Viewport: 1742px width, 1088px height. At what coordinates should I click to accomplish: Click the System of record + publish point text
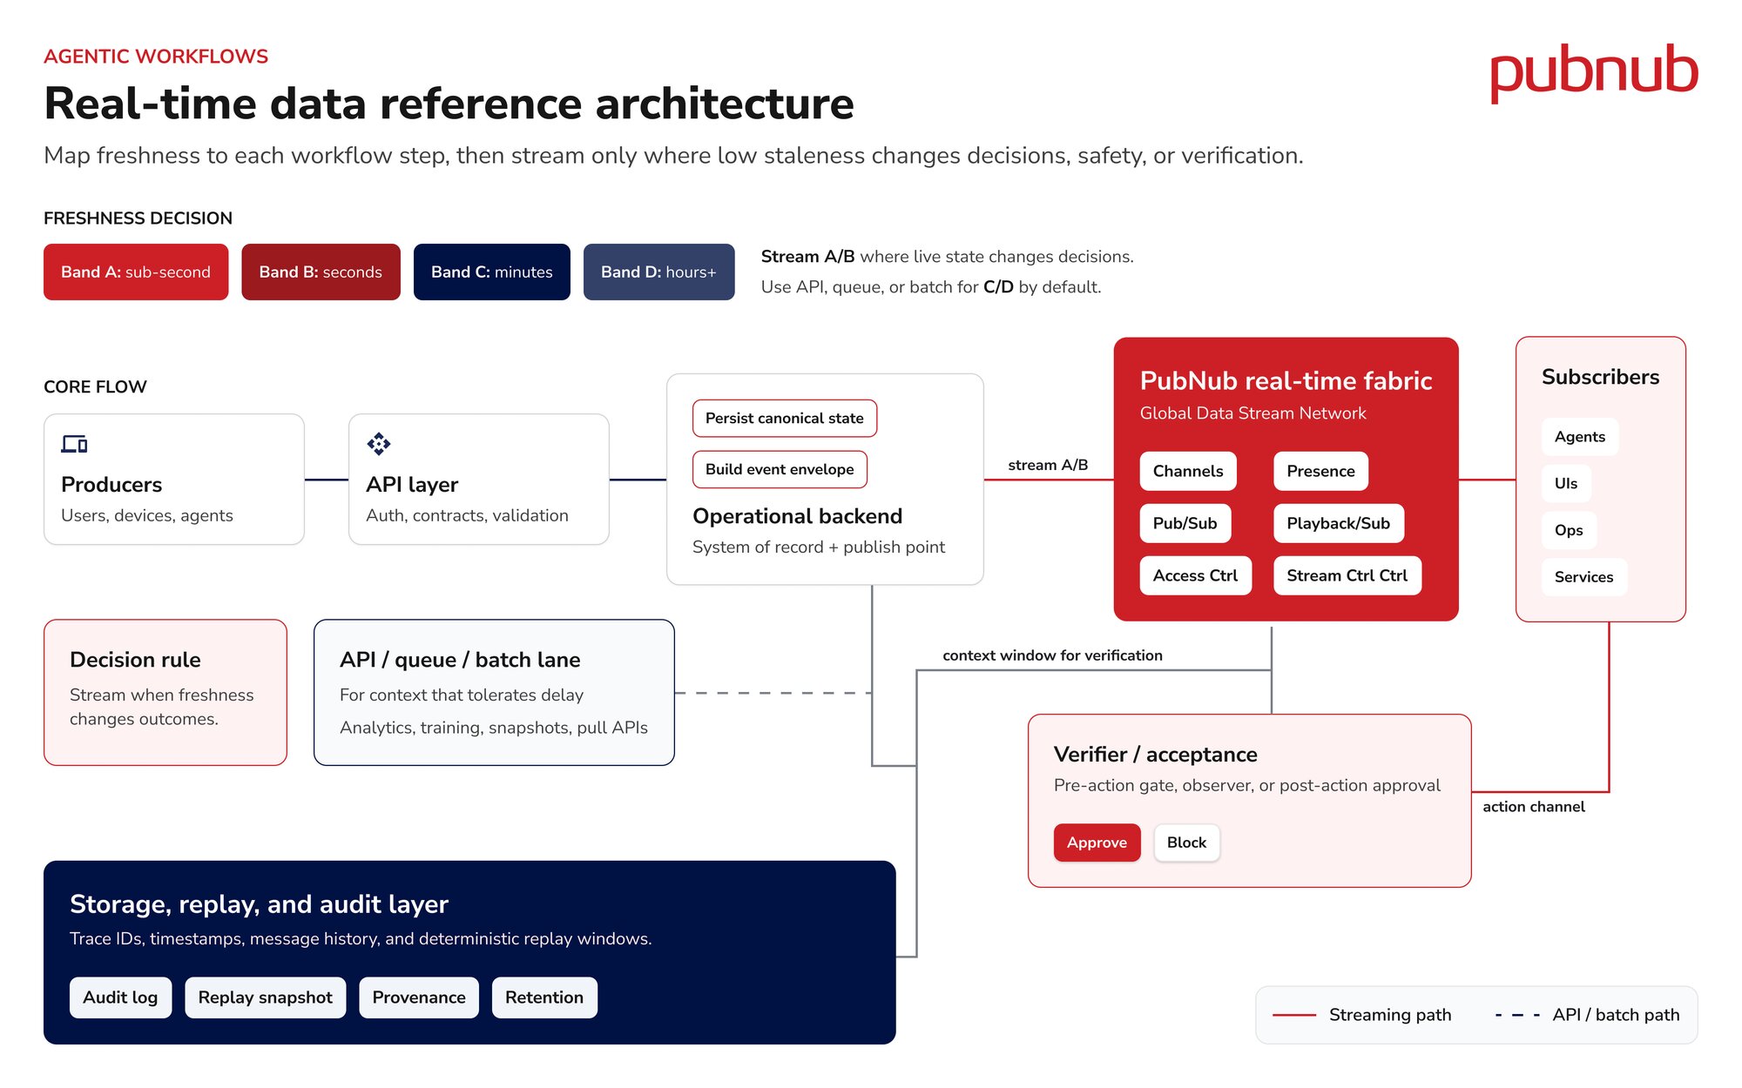[819, 547]
